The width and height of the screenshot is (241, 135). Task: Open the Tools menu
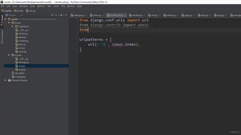[x=56, y=6]
